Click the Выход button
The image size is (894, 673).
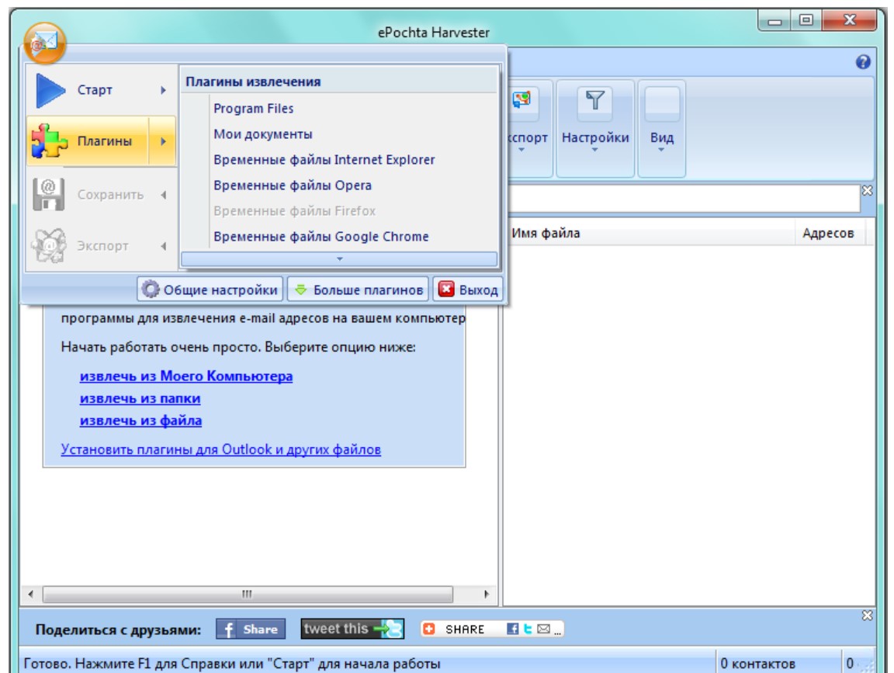[x=468, y=290]
